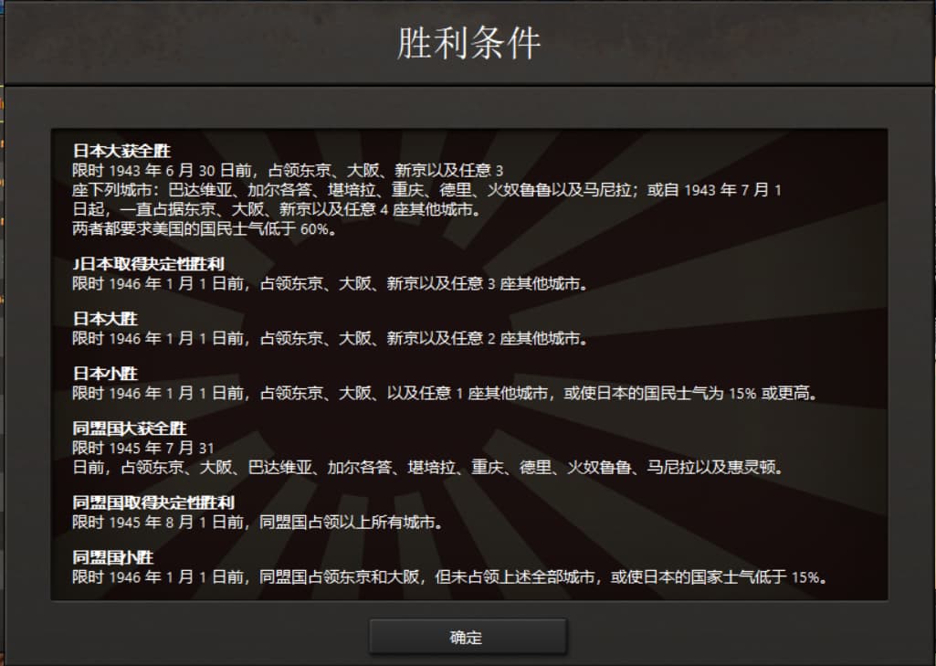Screen dimensions: 936x666
Task: Click the 同盟国小胜 heading
Action: [x=113, y=557]
